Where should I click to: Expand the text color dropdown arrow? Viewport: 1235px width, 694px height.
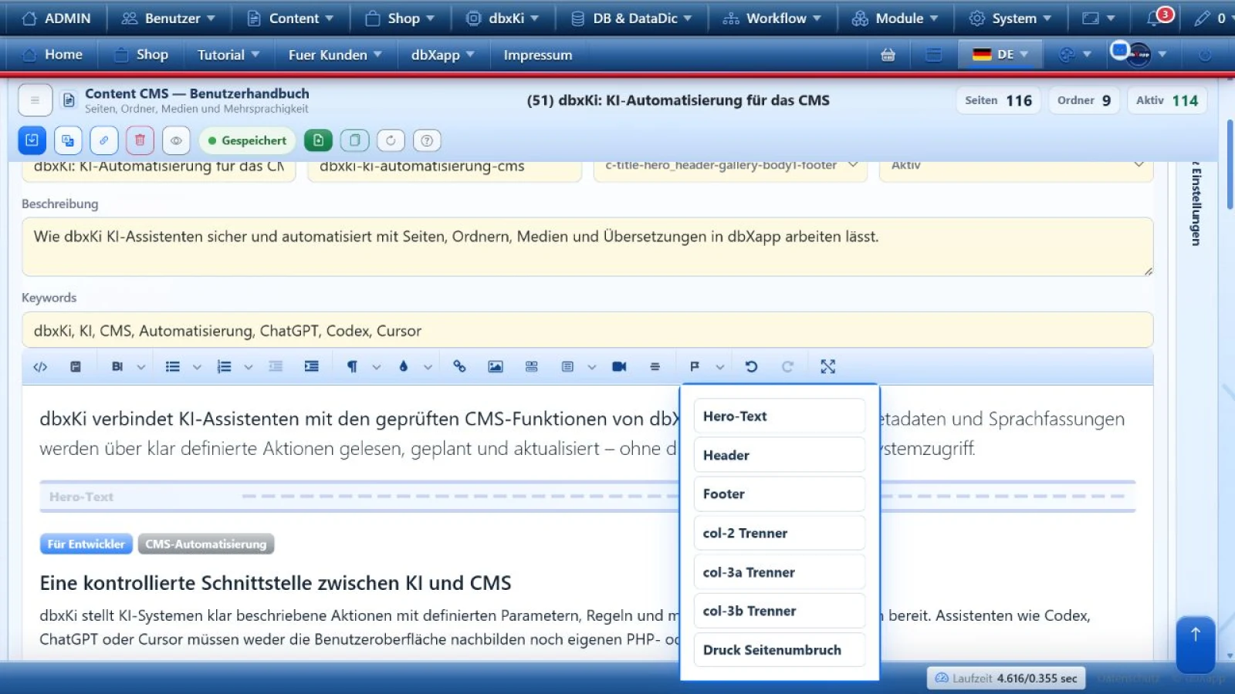(428, 367)
